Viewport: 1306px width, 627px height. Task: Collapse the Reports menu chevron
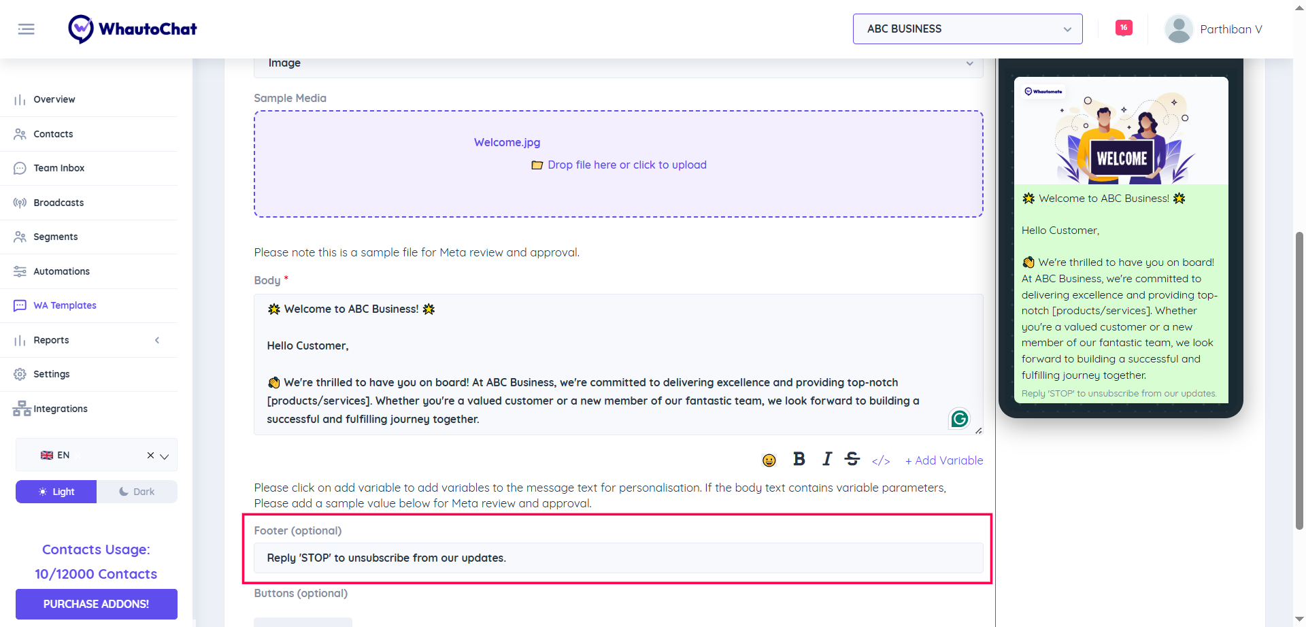click(x=157, y=340)
